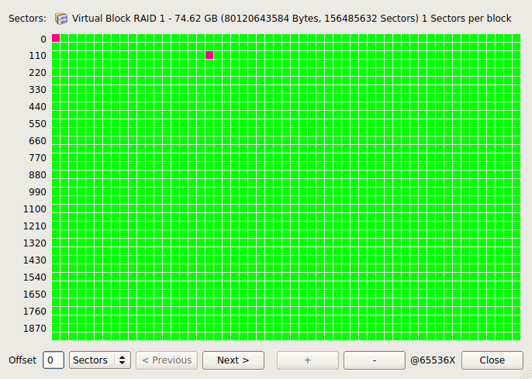Click the Virtual Block RAID drive icon
This screenshot has height=379, width=532.
tap(61, 19)
